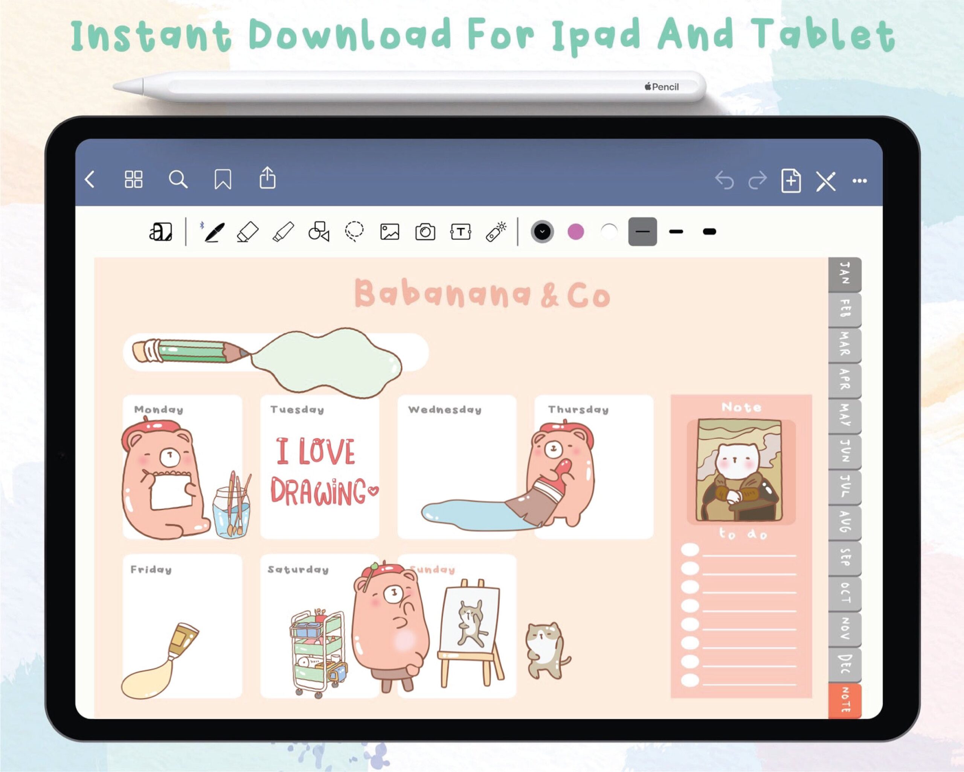The image size is (964, 772).
Task: Select the Eraser tool
Action: 248,231
